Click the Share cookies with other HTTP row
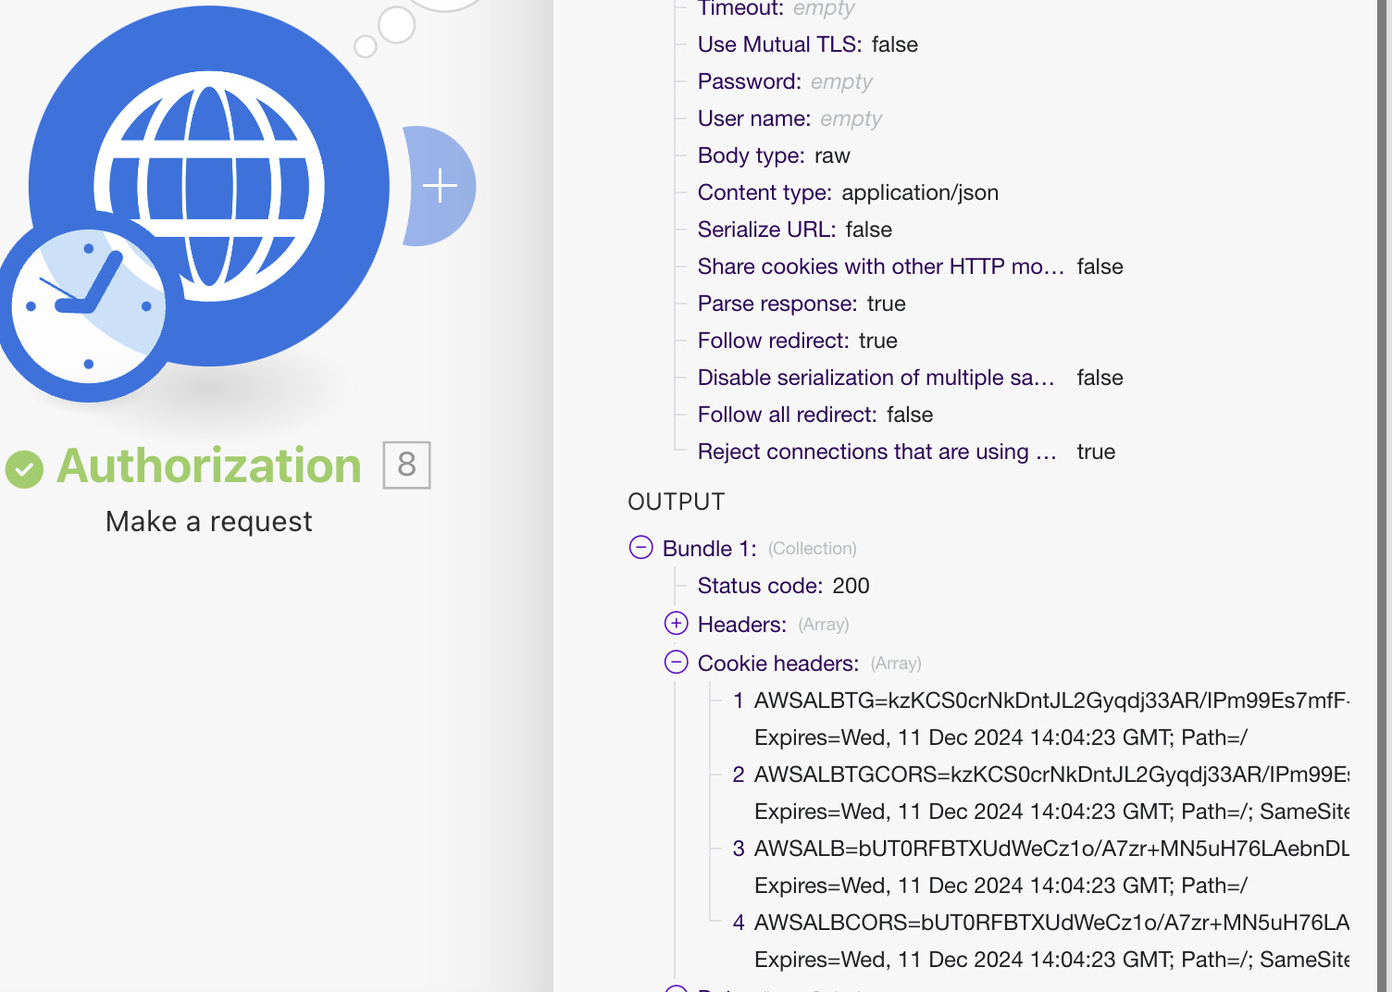 910,267
